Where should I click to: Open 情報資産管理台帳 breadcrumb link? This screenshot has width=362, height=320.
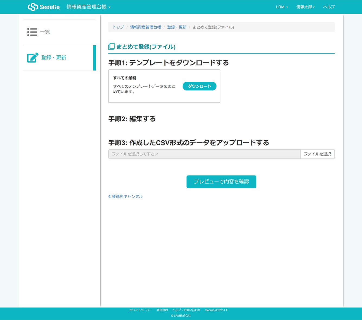145,27
